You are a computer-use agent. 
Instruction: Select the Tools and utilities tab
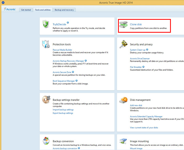tap(43, 10)
